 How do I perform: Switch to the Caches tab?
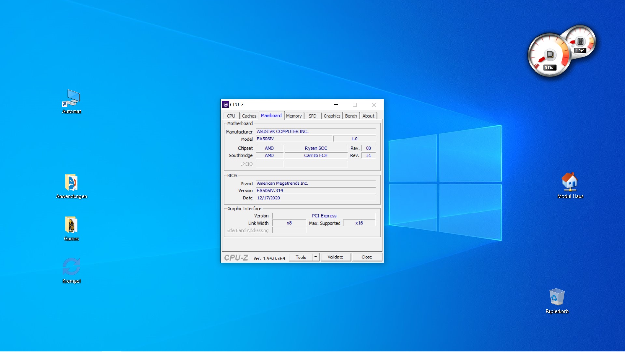click(249, 116)
